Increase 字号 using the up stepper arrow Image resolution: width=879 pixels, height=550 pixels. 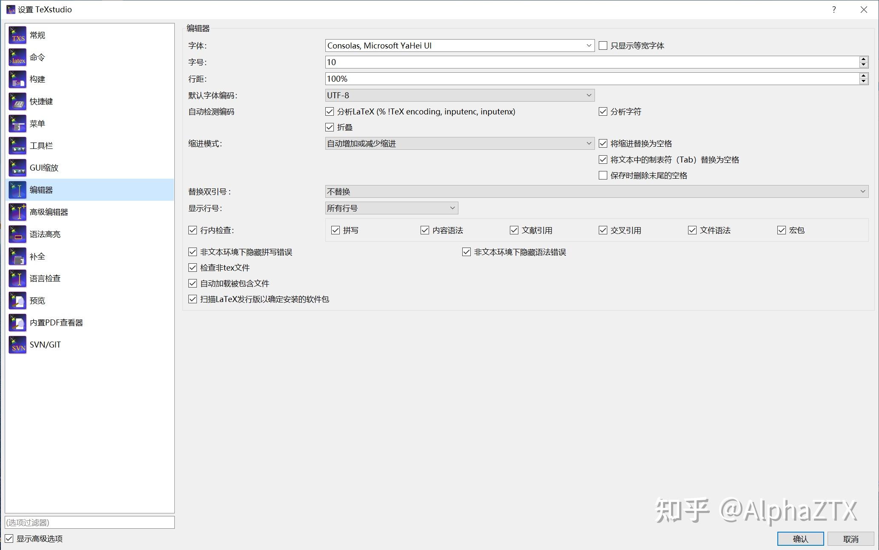point(863,59)
